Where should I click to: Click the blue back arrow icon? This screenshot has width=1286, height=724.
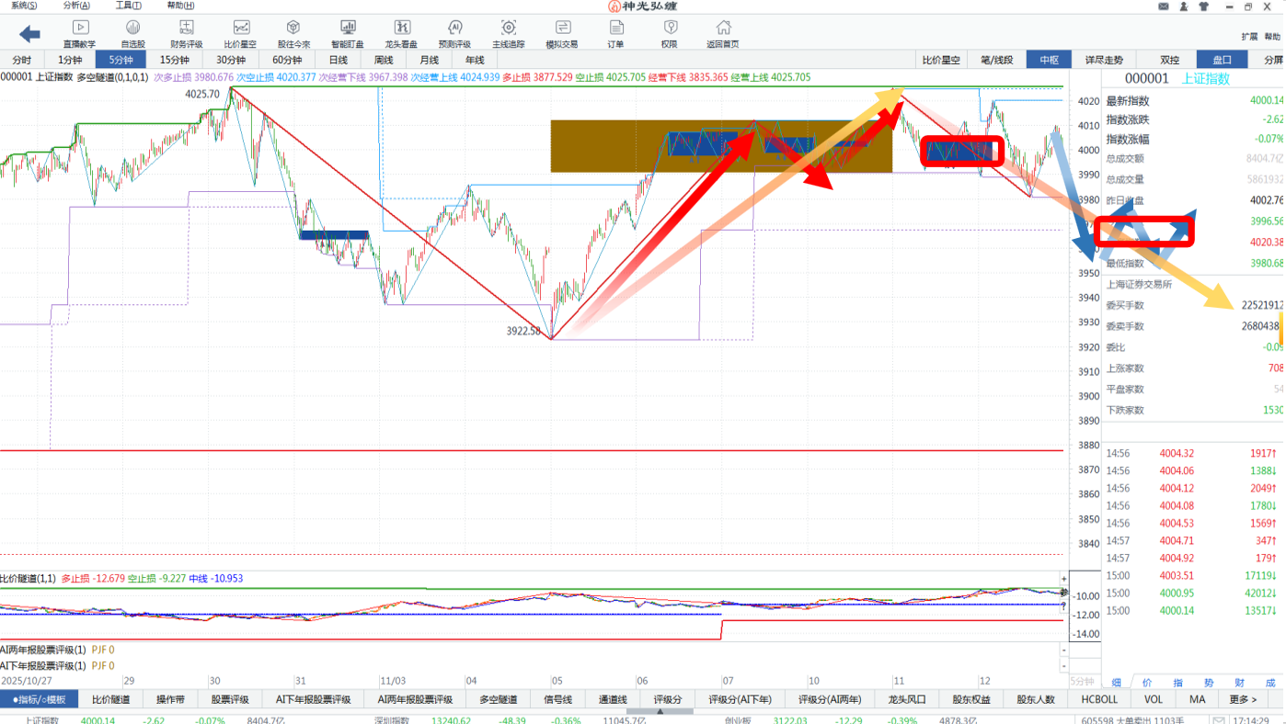click(29, 35)
